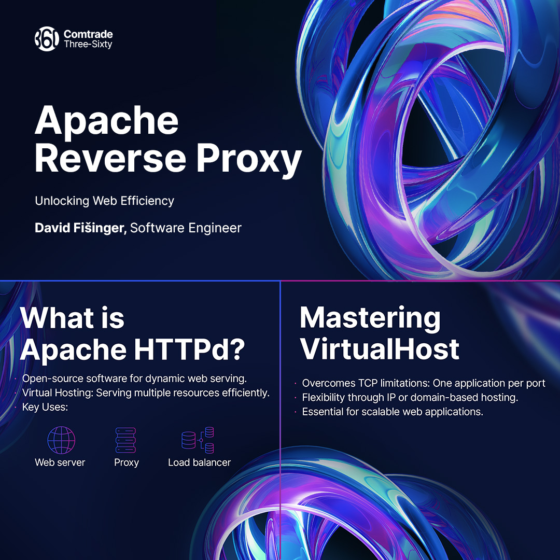Select the 'Virtual Hosting: Serving multiple resources efficiently.' line

point(146,393)
